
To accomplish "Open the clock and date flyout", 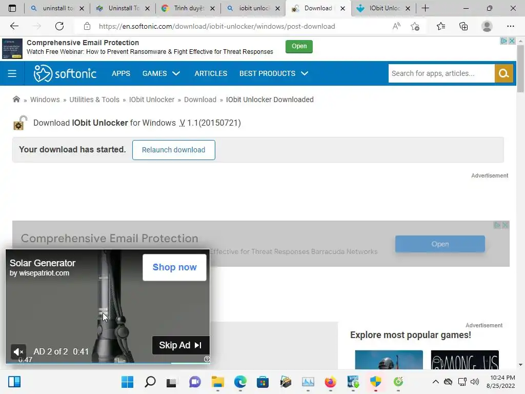I will [x=501, y=382].
